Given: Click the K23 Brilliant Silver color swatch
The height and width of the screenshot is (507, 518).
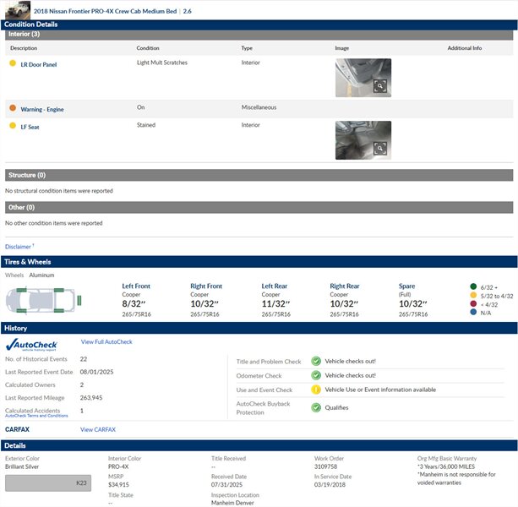Looking at the screenshot, I should pyautogui.click(x=48, y=483).
